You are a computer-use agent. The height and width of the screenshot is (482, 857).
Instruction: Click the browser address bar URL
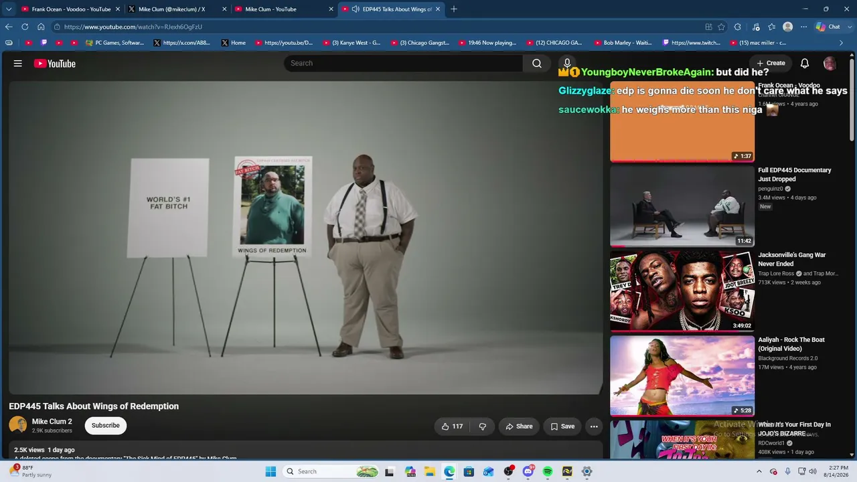click(133, 27)
